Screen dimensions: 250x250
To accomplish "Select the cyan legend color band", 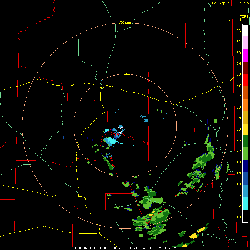I will tap(245, 204).
